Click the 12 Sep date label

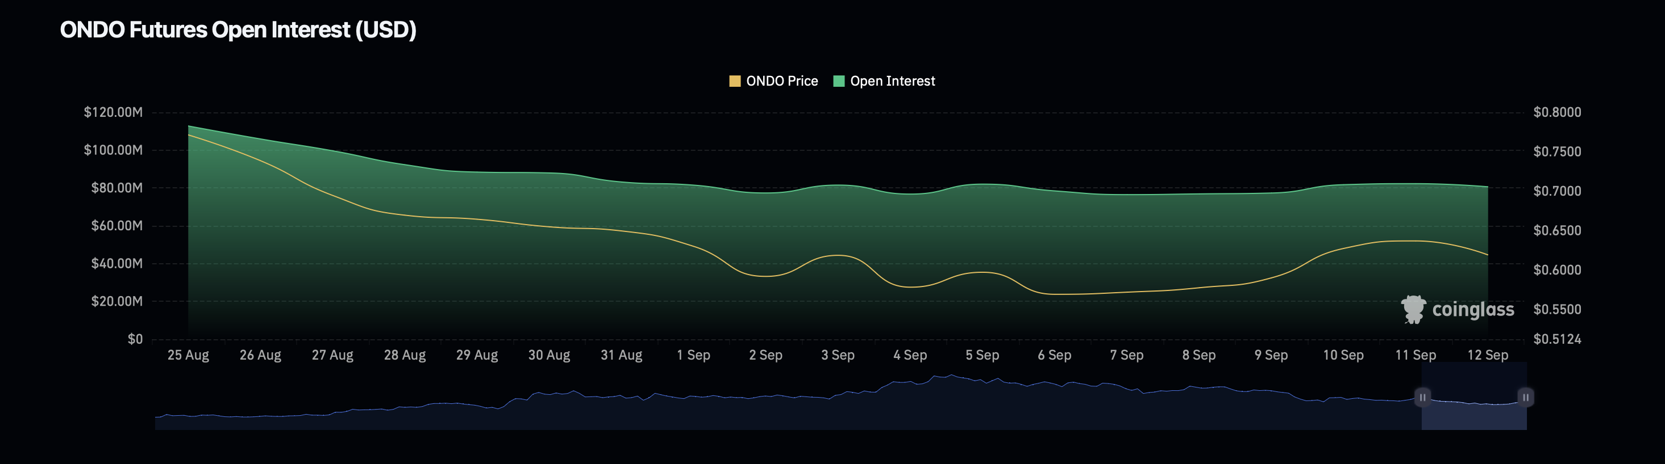pyautogui.click(x=1488, y=355)
